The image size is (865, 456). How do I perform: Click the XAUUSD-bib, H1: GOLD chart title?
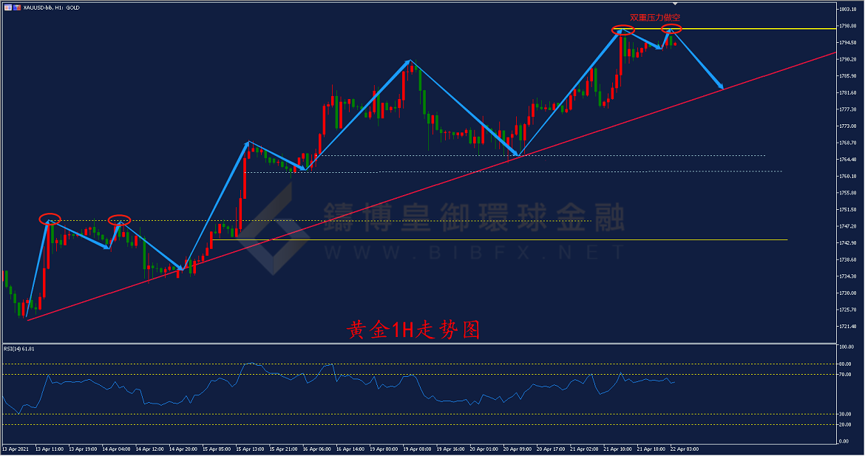click(x=52, y=7)
